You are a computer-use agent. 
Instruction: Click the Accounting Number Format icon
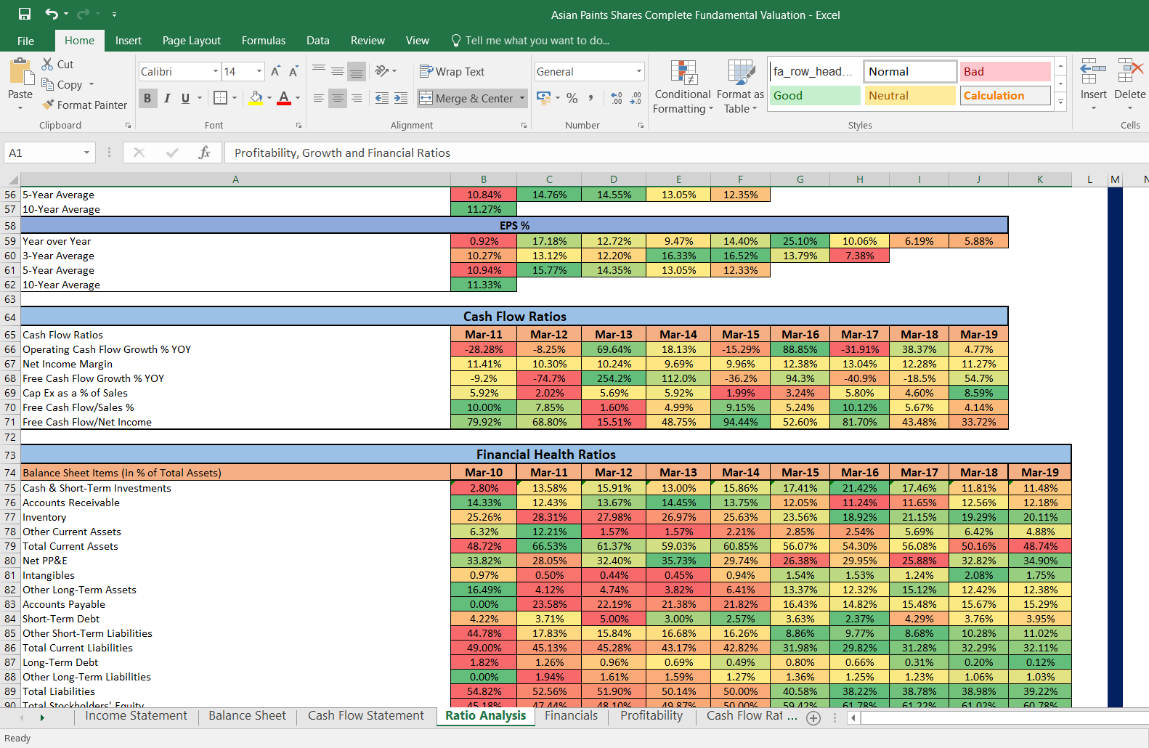(543, 97)
